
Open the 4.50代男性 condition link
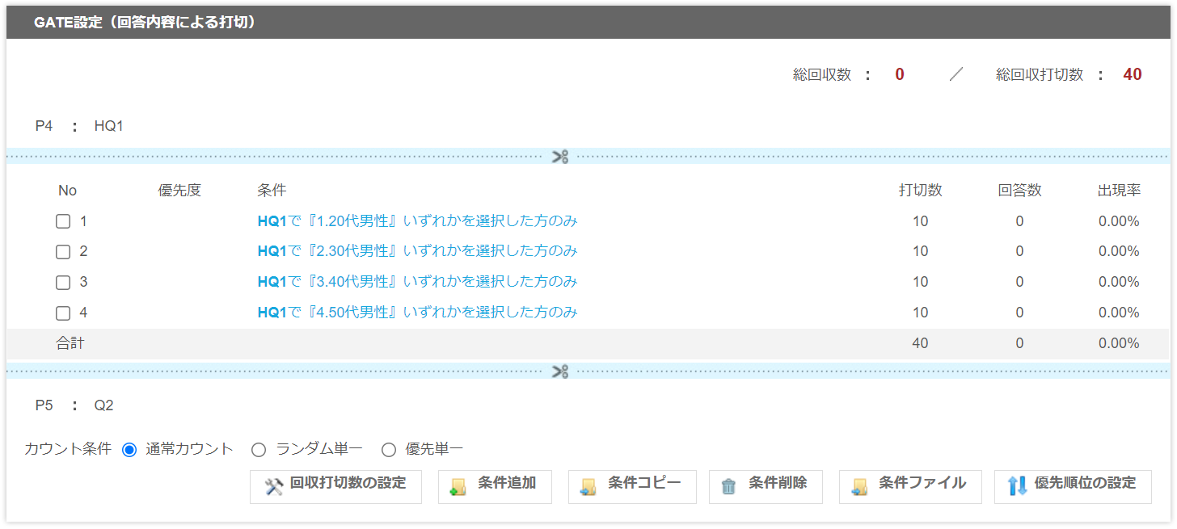point(417,313)
